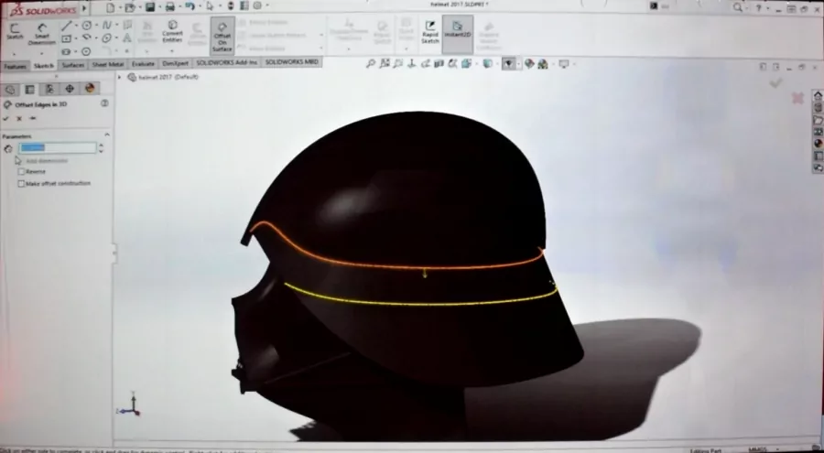Open Convert Entities dropdown arrow
Viewport: 824px width, 453px height.
172,51
